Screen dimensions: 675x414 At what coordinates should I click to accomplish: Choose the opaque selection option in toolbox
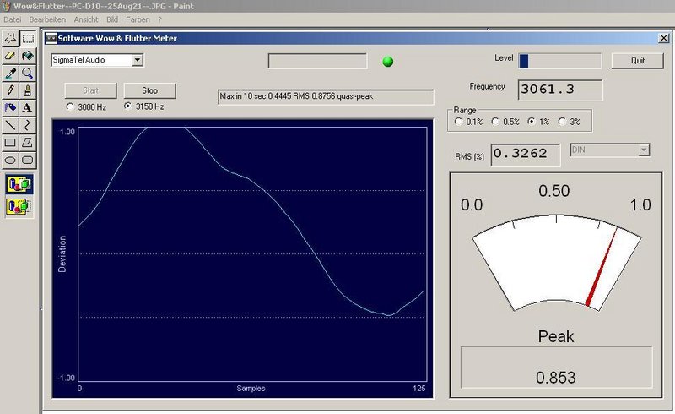point(19,184)
